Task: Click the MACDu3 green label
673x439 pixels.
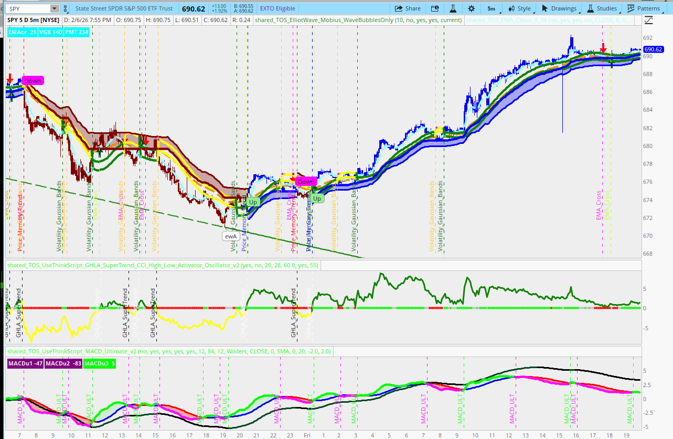Action: coord(99,363)
